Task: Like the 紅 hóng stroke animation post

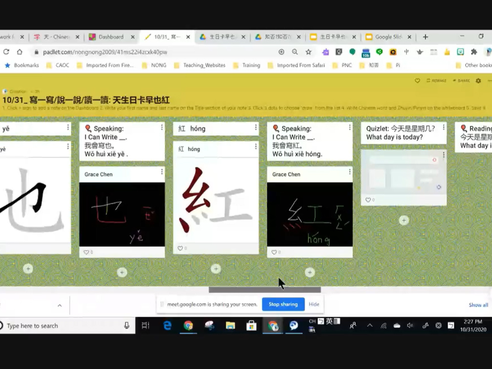Action: click(180, 248)
